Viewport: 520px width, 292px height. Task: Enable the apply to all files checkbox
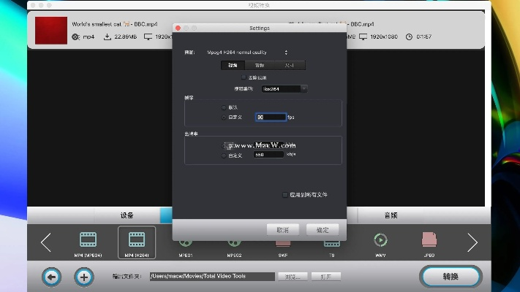285,195
